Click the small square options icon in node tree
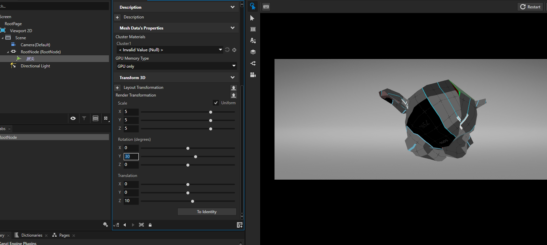Viewport: 547px width, 245px height. pos(106,118)
